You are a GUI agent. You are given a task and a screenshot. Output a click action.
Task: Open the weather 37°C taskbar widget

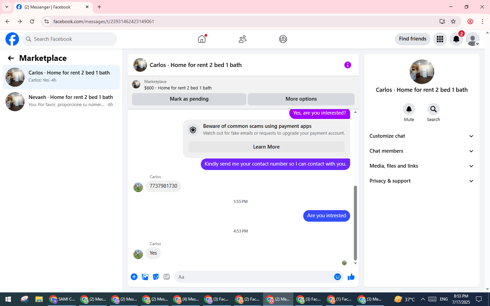click(404, 299)
